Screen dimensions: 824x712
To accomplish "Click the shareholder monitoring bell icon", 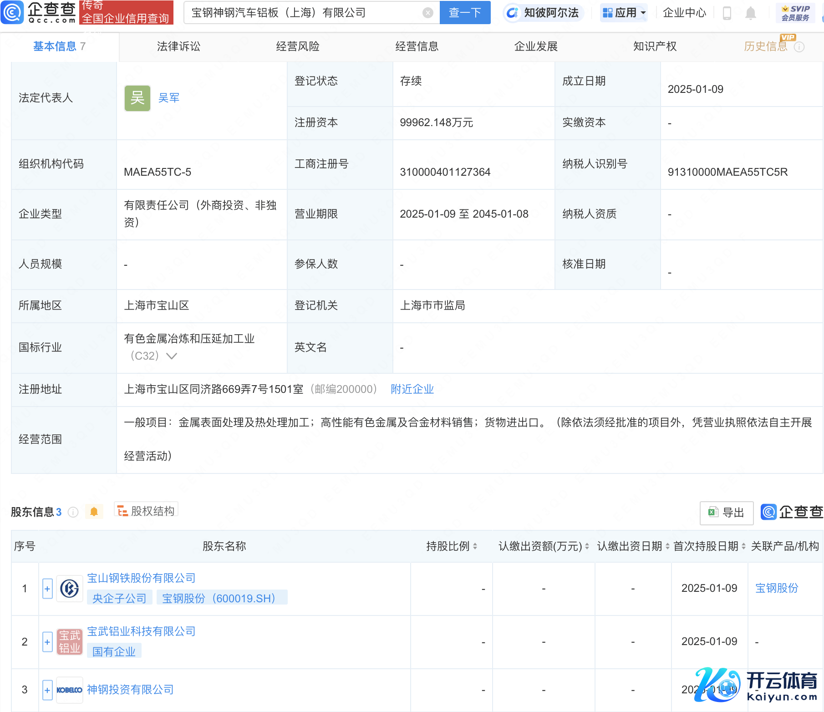I will tap(94, 512).
